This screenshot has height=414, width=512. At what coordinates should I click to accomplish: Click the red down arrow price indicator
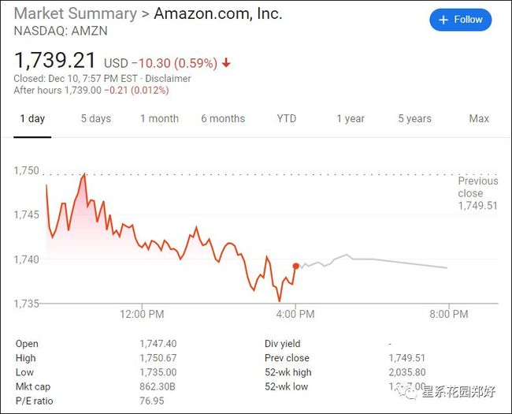click(226, 62)
